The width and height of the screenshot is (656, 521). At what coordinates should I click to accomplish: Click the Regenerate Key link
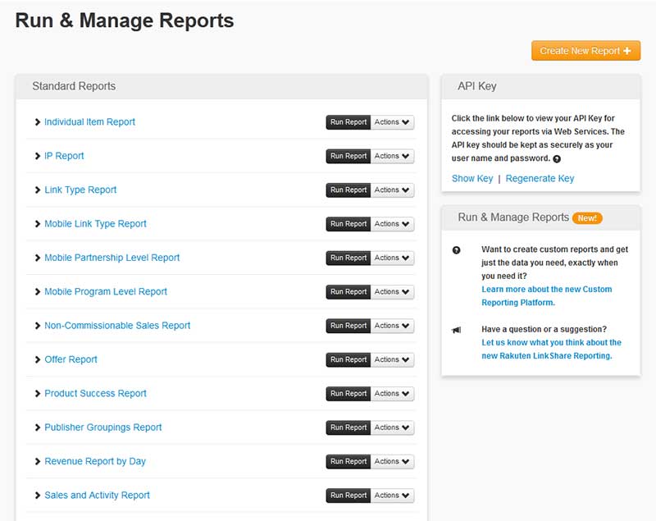(540, 178)
